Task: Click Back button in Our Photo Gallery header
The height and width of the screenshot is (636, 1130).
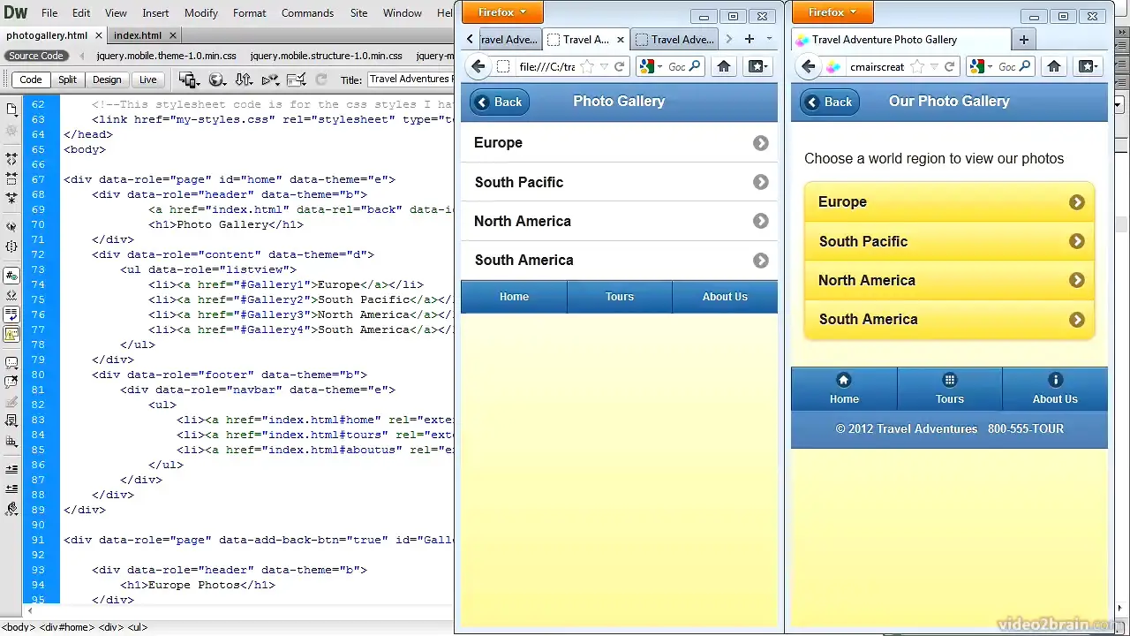Action: pos(829,102)
